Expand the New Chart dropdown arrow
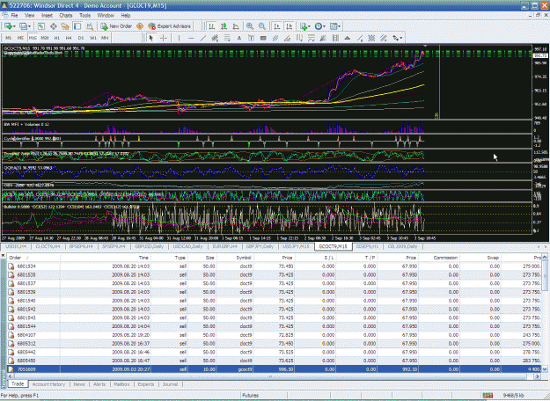This screenshot has width=550, height=401. pyautogui.click(x=14, y=26)
